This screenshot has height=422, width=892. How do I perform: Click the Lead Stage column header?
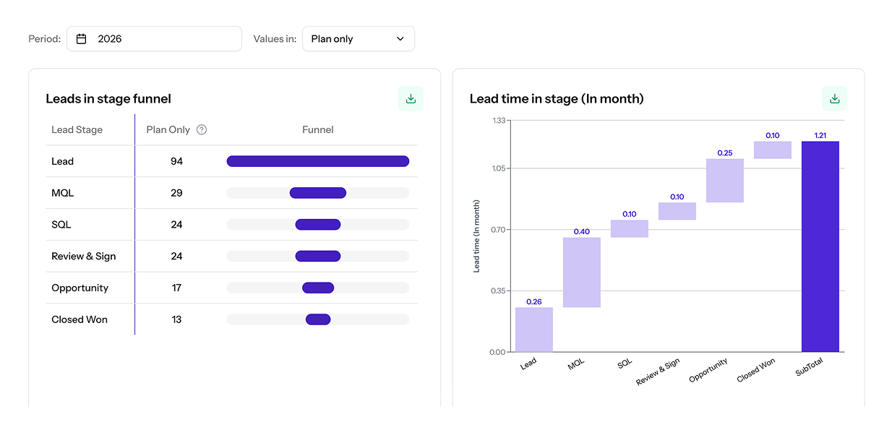coord(77,129)
